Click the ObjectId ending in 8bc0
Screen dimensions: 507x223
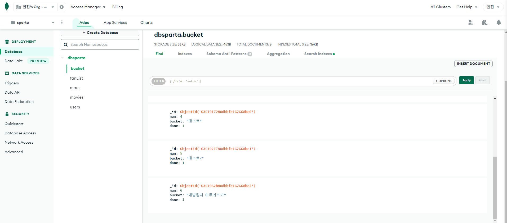(218, 112)
